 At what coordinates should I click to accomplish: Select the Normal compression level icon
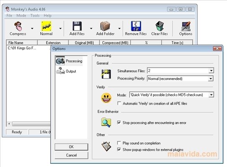[x=46, y=26]
